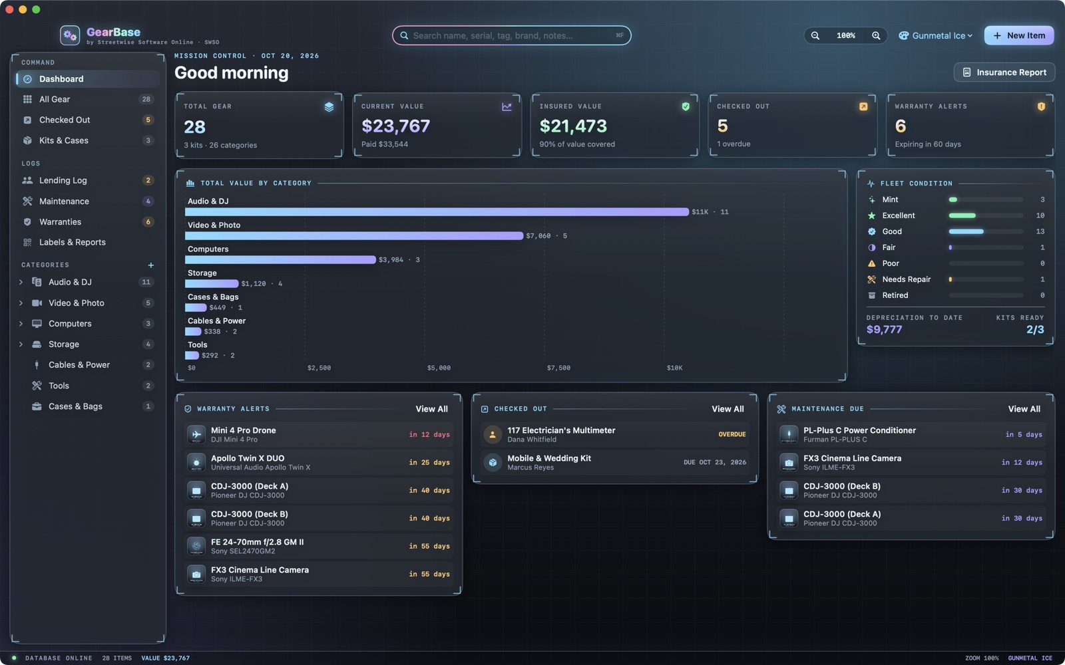Image resolution: width=1065 pixels, height=665 pixels.
Task: Click the Warranty Alerts warning icon
Action: click(1041, 106)
